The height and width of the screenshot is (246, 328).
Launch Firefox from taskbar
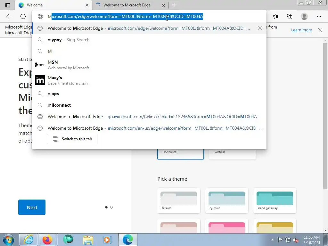click(47, 240)
